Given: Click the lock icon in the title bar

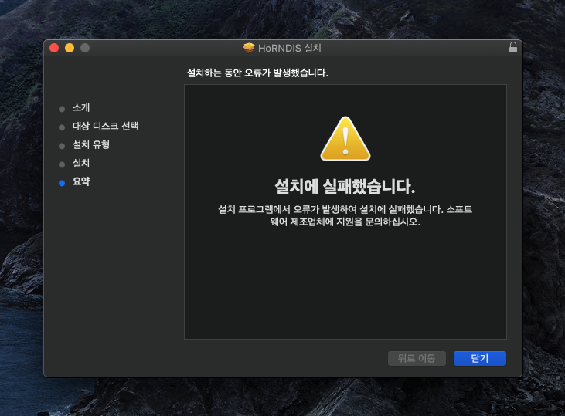Looking at the screenshot, I should point(513,48).
